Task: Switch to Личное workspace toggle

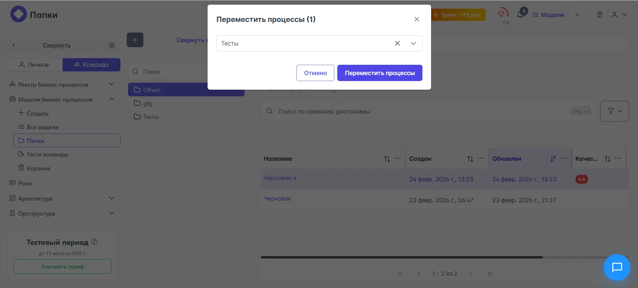Action: [34, 65]
